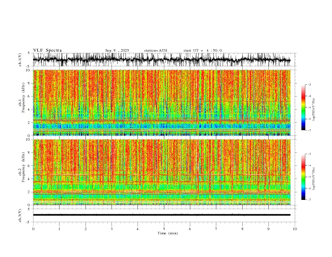Screen dimensions: 332x257
Task: Click the "-3" tick on ch.1 colorbar
Action: 309,84
